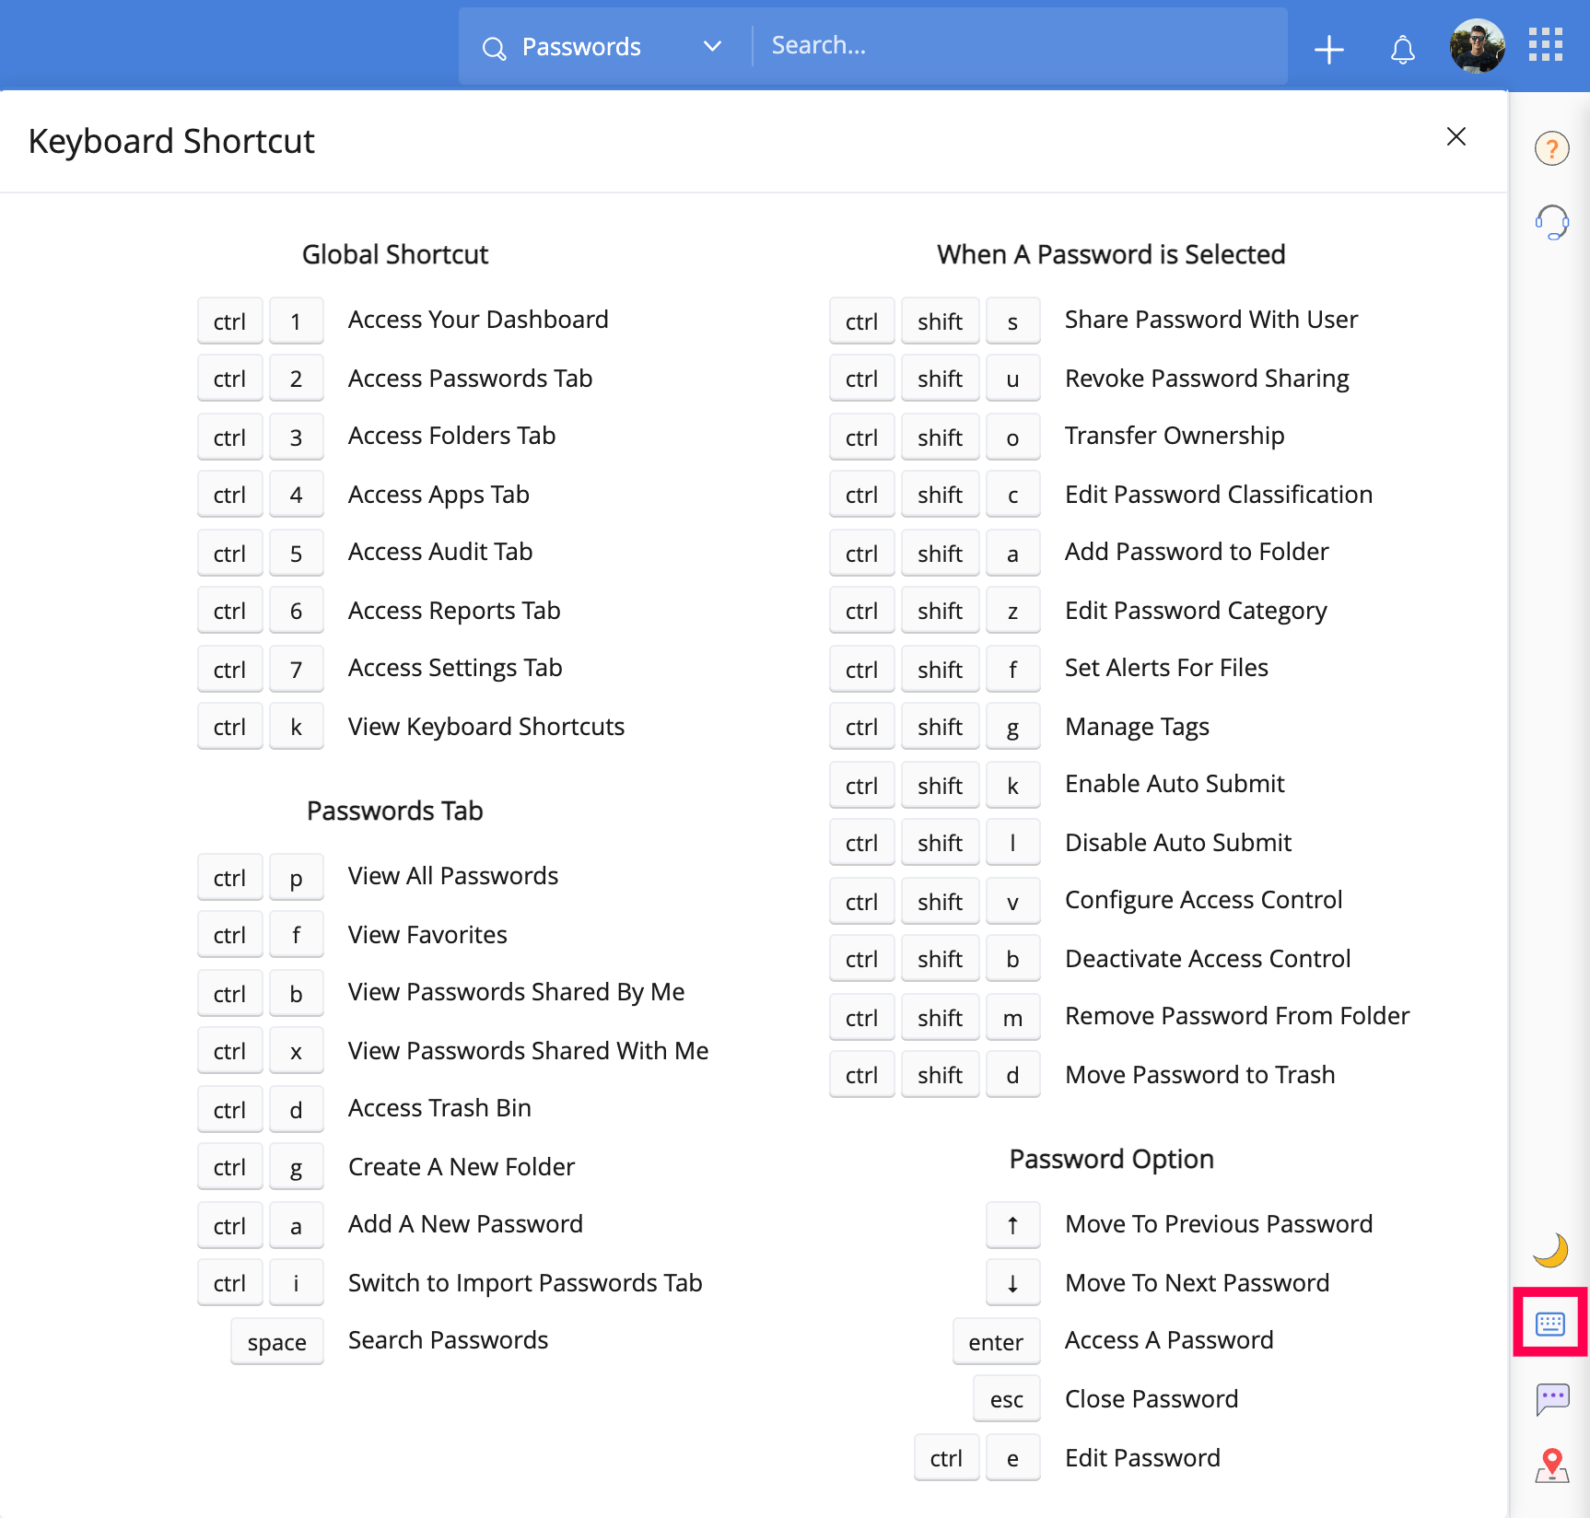The height and width of the screenshot is (1518, 1590).
Task: Click 'Disable Auto Submit' label
Action: (x=1178, y=843)
